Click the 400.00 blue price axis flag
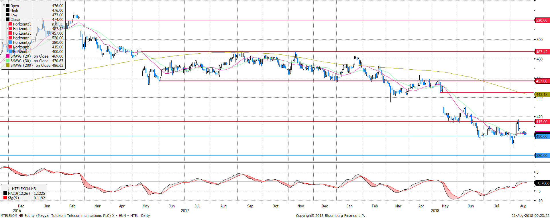Image resolution: width=550 pixels, height=218 pixels. coord(542,136)
